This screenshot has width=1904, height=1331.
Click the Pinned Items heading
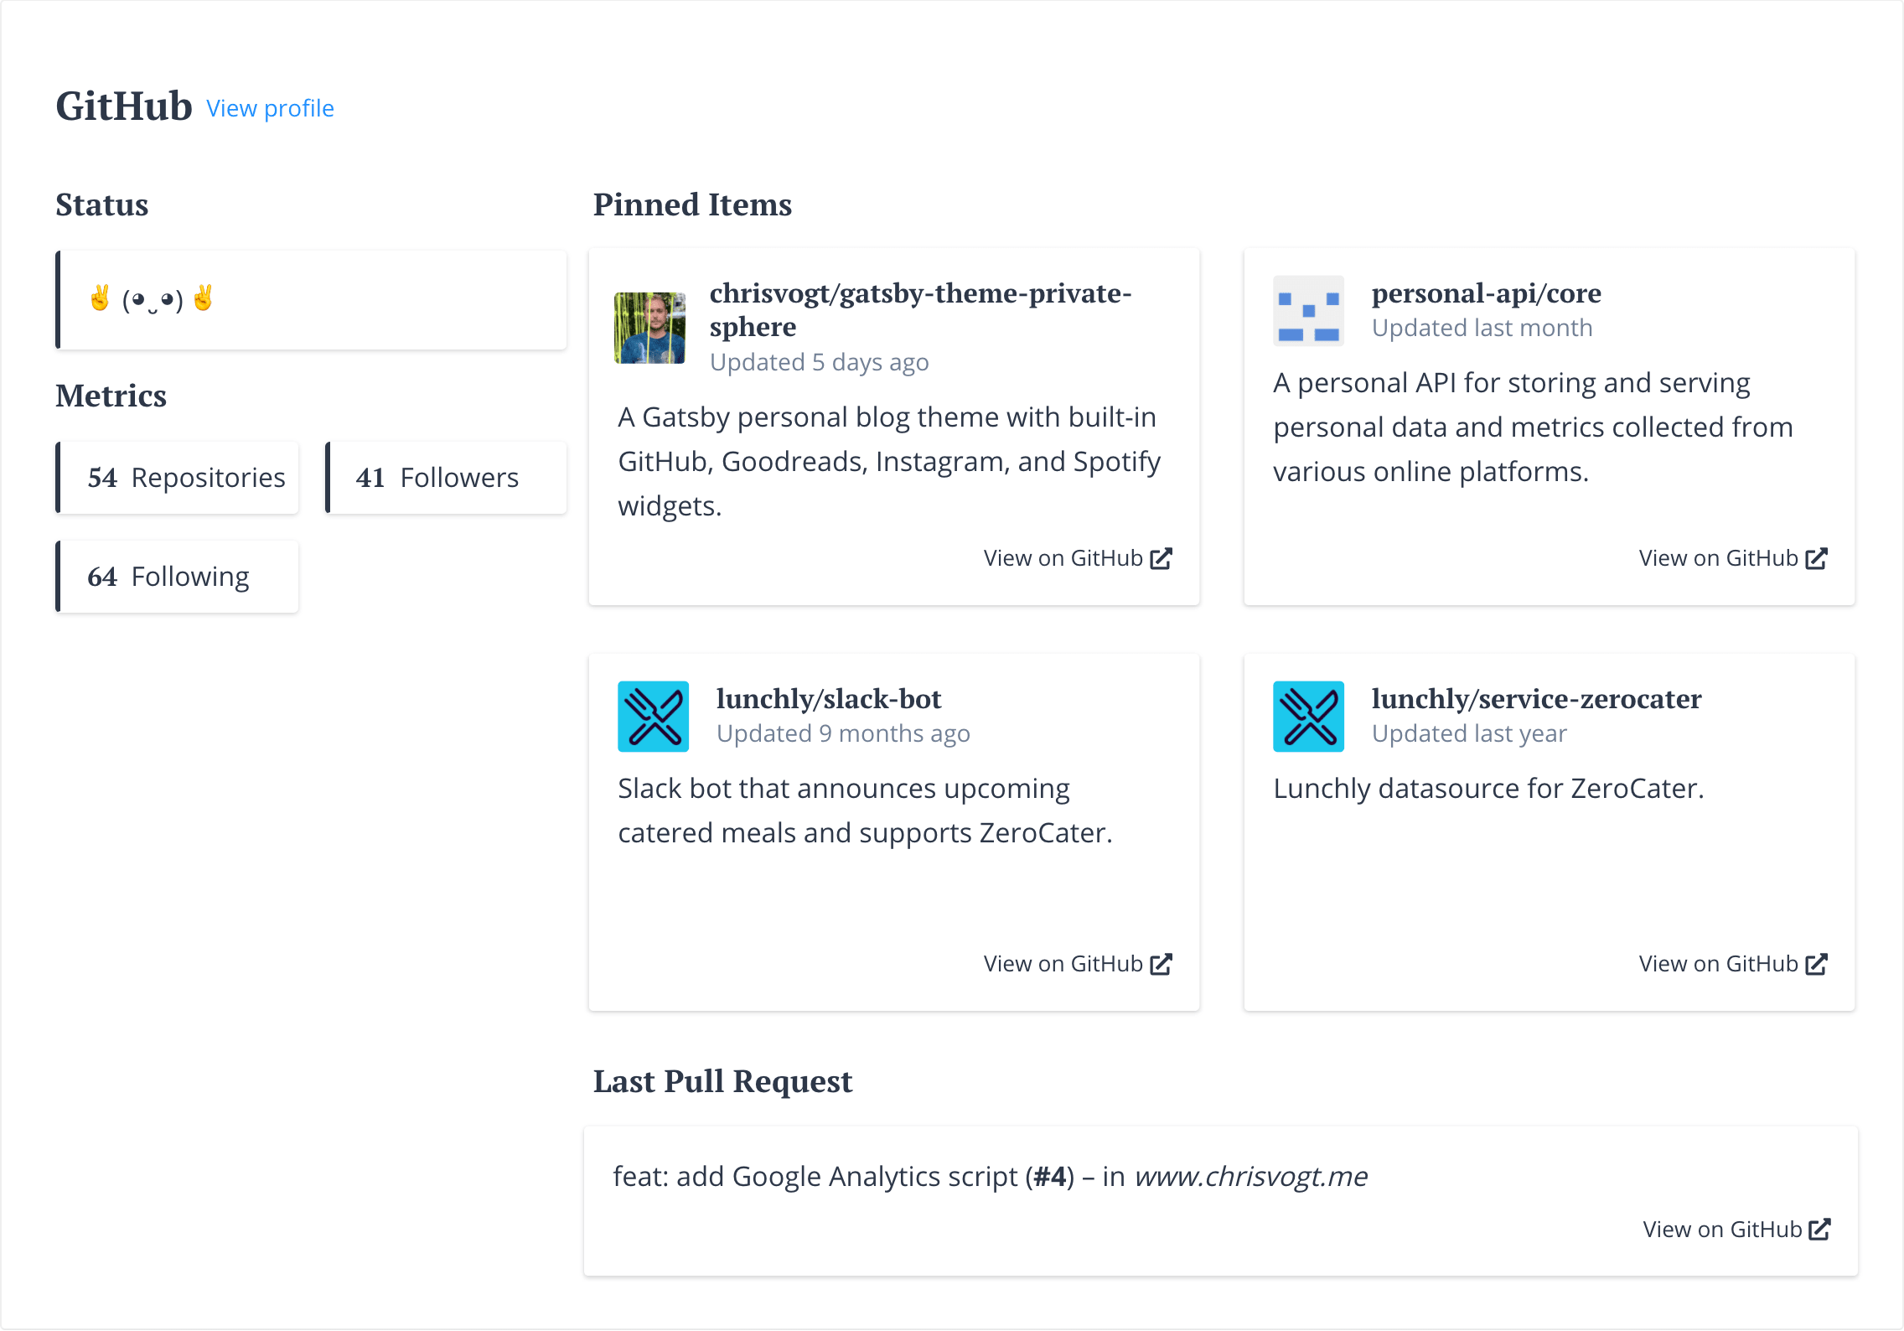[x=692, y=205]
